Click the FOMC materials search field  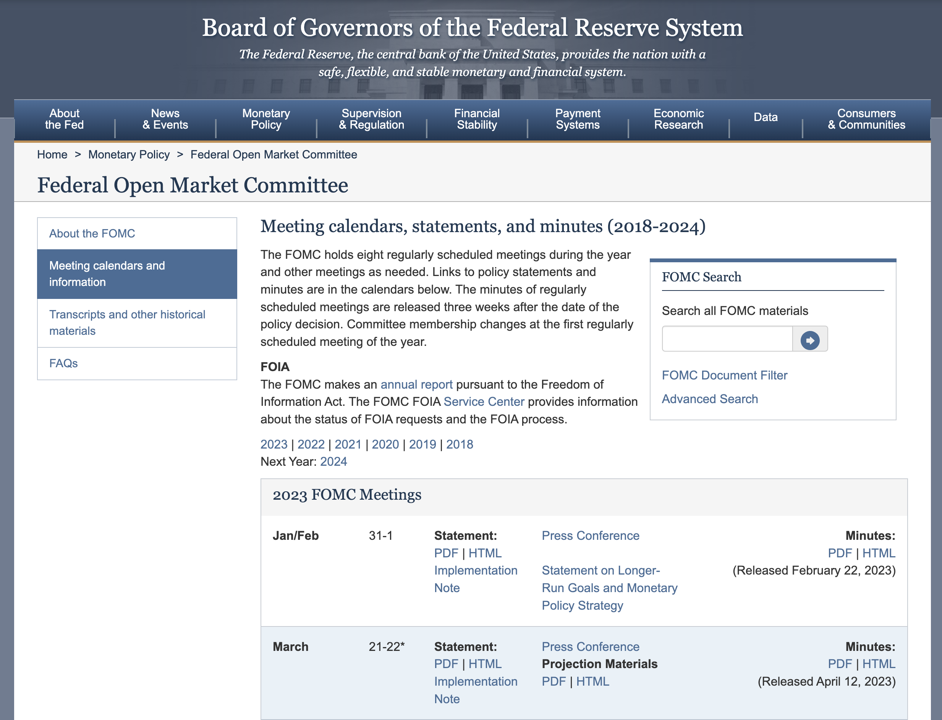coord(727,339)
